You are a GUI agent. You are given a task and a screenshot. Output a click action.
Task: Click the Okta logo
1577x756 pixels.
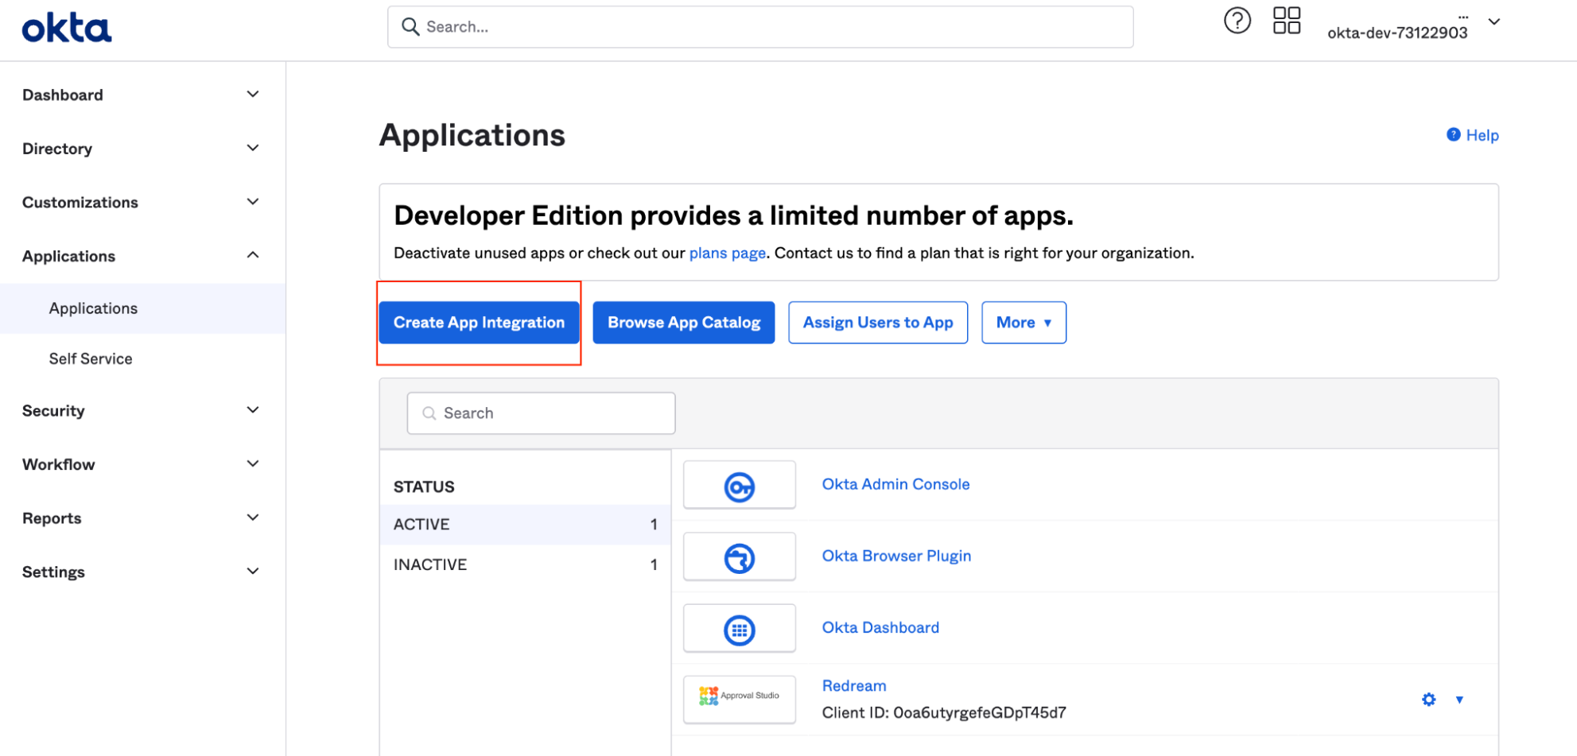pos(67,29)
